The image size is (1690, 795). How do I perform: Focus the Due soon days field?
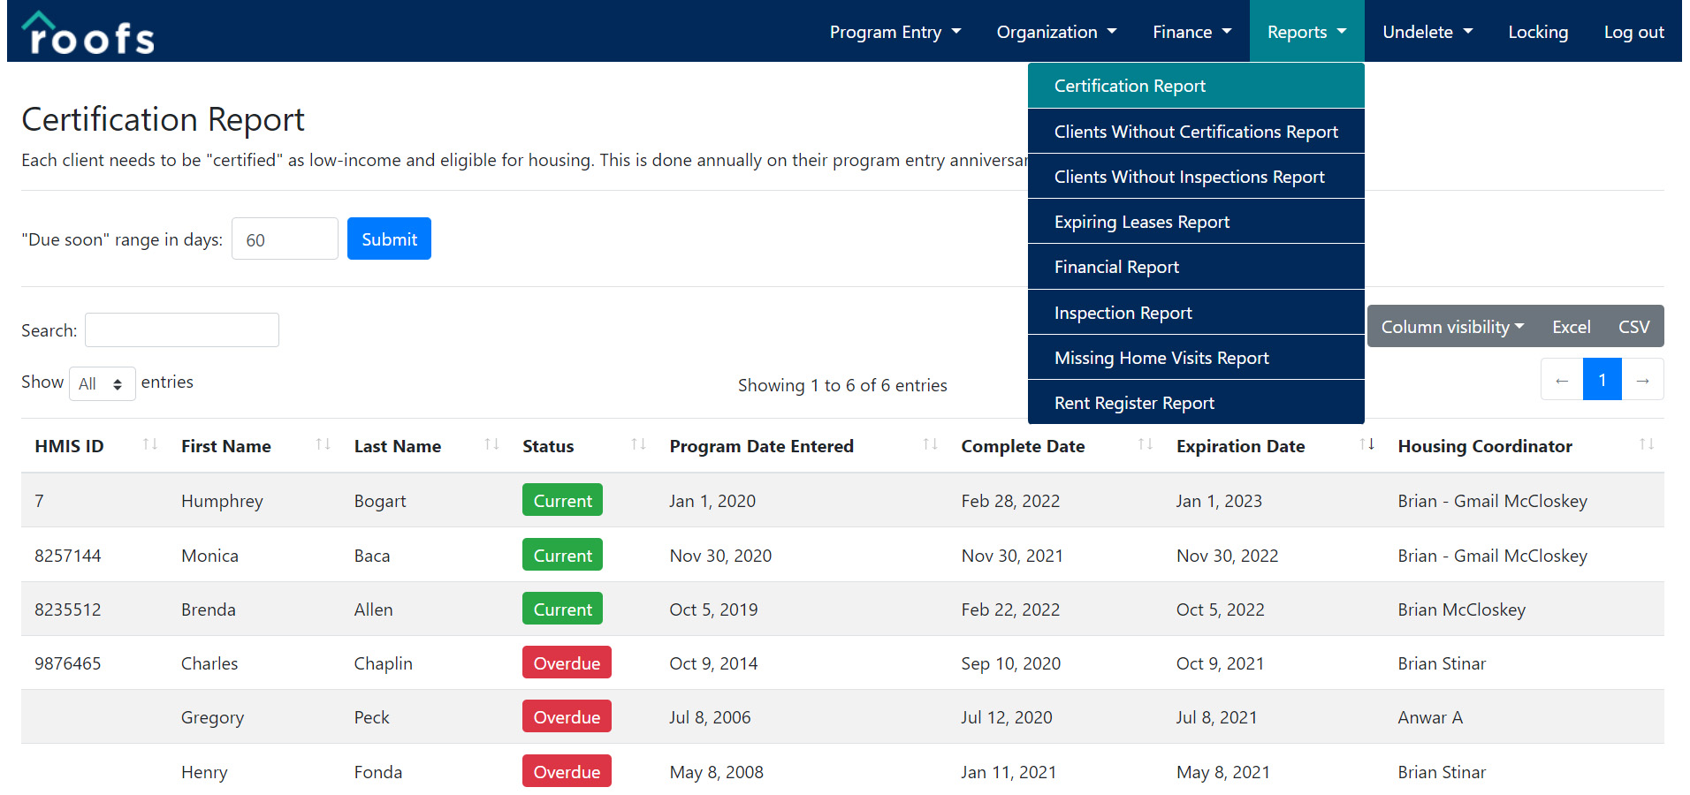click(x=285, y=239)
